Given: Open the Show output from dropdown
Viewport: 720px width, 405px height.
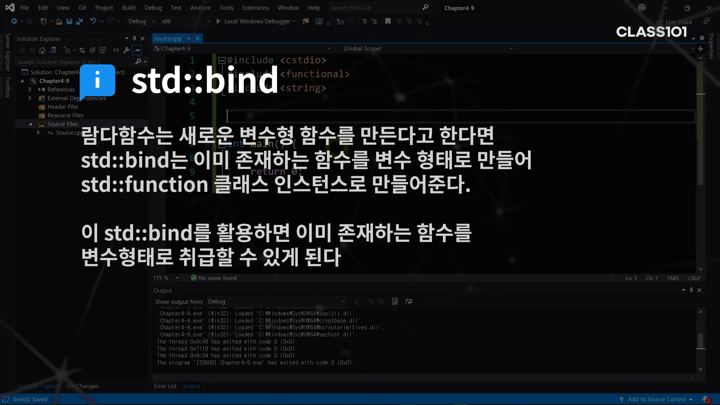Looking at the screenshot, I should [276, 301].
